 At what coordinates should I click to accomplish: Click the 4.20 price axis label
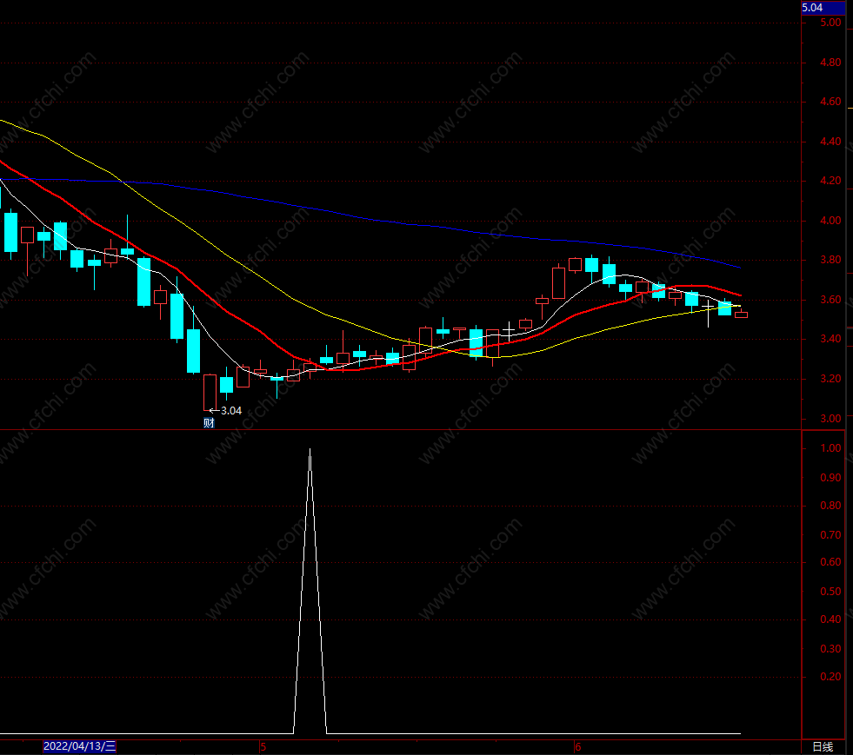pos(830,181)
